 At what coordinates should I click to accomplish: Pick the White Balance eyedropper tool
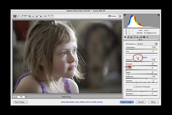coord(22,16)
